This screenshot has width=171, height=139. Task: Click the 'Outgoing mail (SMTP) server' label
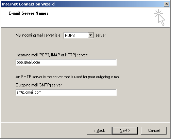click(39, 85)
